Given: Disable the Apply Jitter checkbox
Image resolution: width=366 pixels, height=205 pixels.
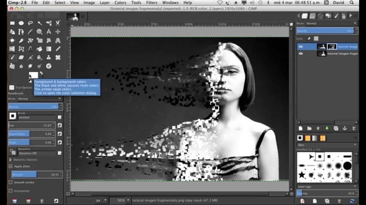Looking at the screenshot, I should (x=11, y=166).
